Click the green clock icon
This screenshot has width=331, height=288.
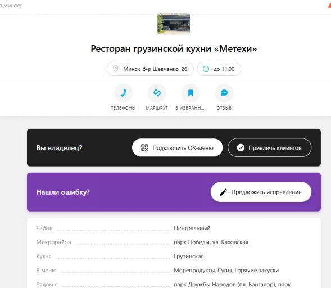(x=206, y=69)
